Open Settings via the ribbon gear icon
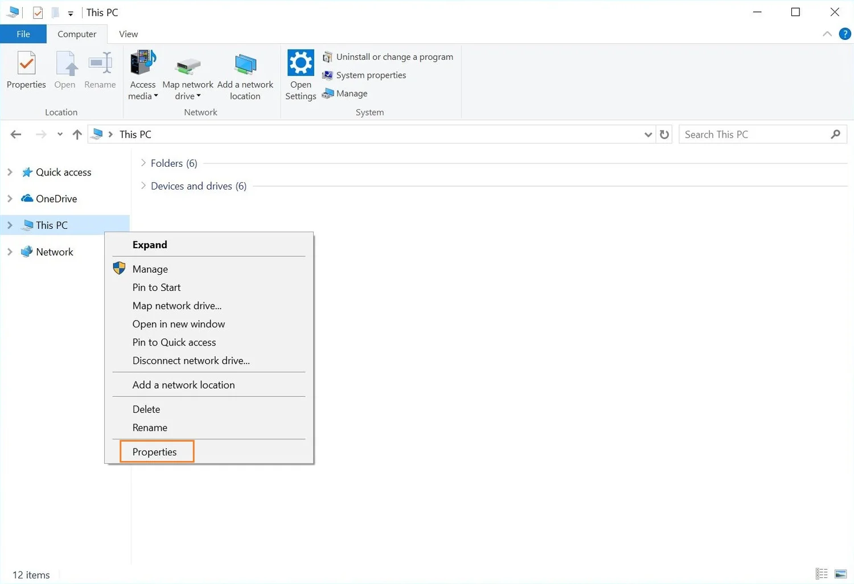Screen dimensions: 854x584 (300, 63)
